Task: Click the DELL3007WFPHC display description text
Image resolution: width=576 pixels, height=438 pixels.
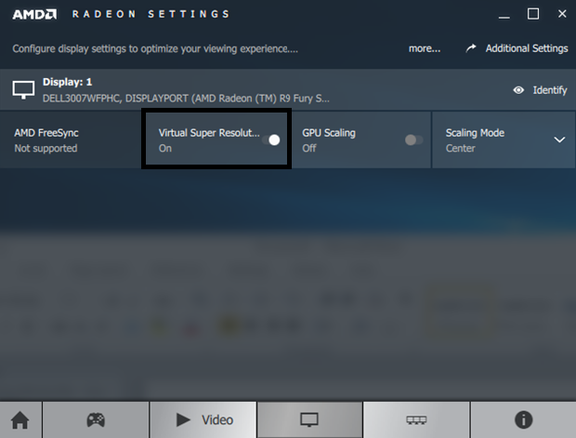Action: pos(186,99)
